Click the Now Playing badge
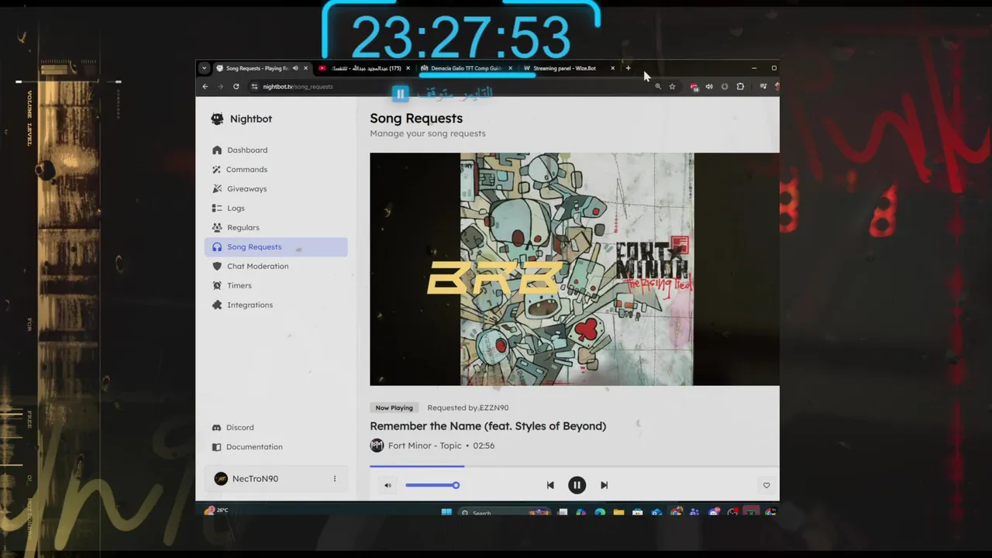 tap(394, 408)
